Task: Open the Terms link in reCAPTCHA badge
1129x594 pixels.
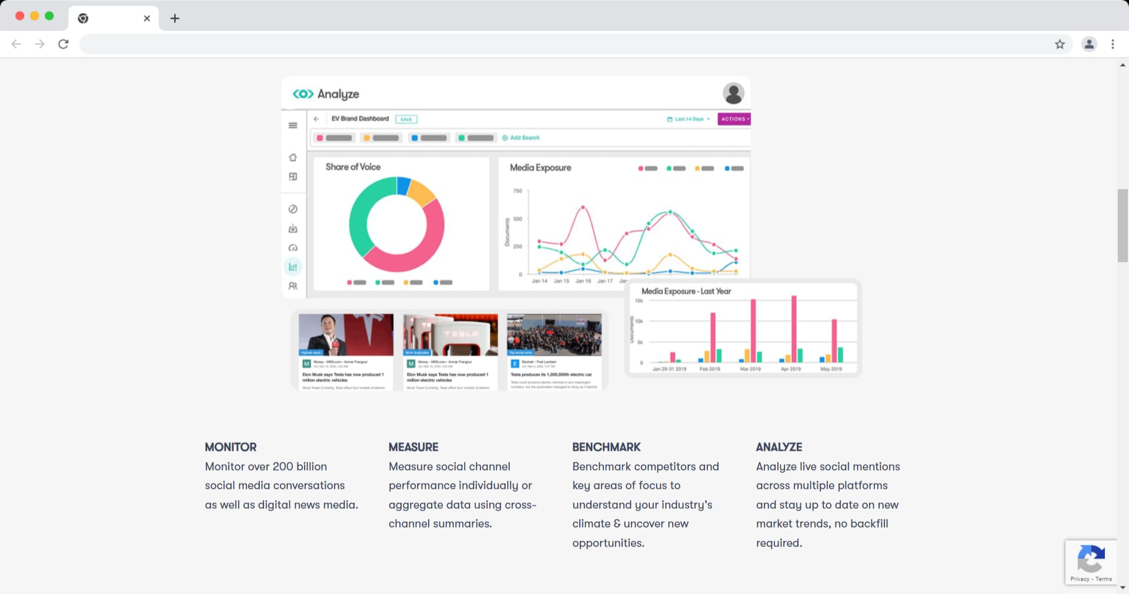Action: click(1104, 579)
